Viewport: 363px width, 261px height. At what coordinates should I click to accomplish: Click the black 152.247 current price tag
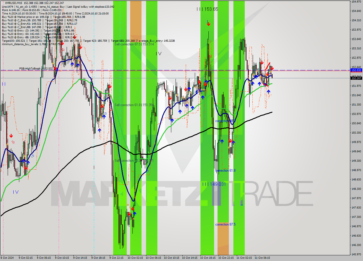[356, 78]
